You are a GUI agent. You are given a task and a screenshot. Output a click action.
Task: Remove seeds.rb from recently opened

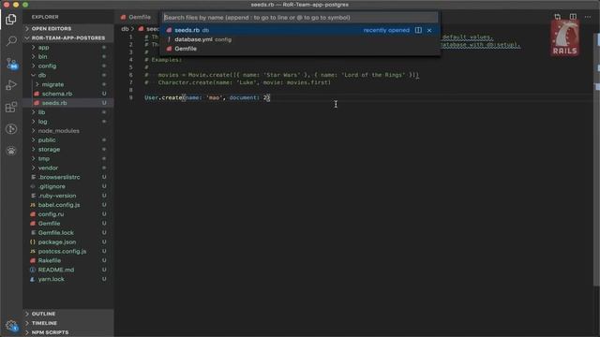pos(429,30)
